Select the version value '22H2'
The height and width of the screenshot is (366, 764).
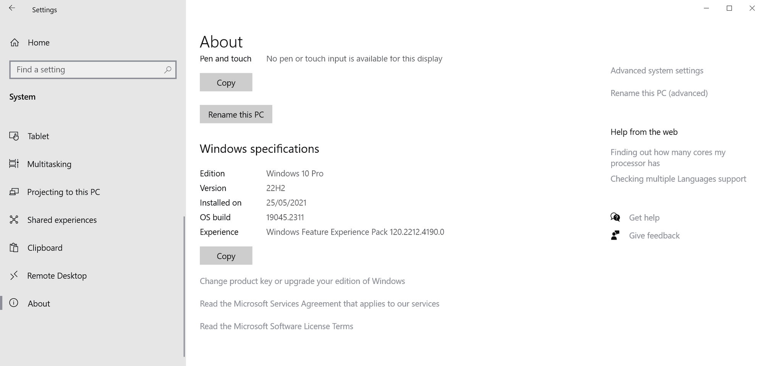275,188
